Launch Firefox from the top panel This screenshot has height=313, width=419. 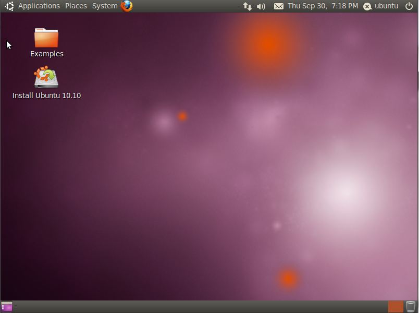(127, 6)
